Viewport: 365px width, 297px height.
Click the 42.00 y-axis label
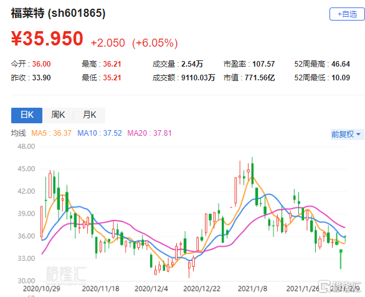tap(26, 191)
